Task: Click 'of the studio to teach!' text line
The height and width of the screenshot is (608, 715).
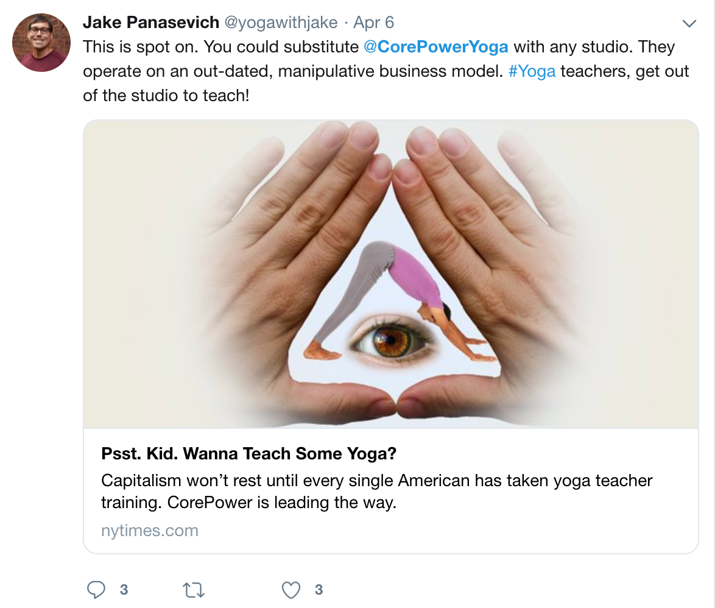Action: [x=166, y=95]
